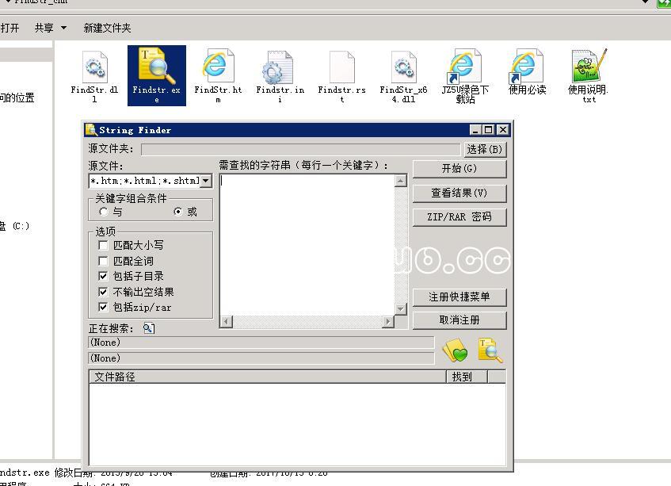
Task: Click in the 源文件夹 input field
Action: (300, 149)
